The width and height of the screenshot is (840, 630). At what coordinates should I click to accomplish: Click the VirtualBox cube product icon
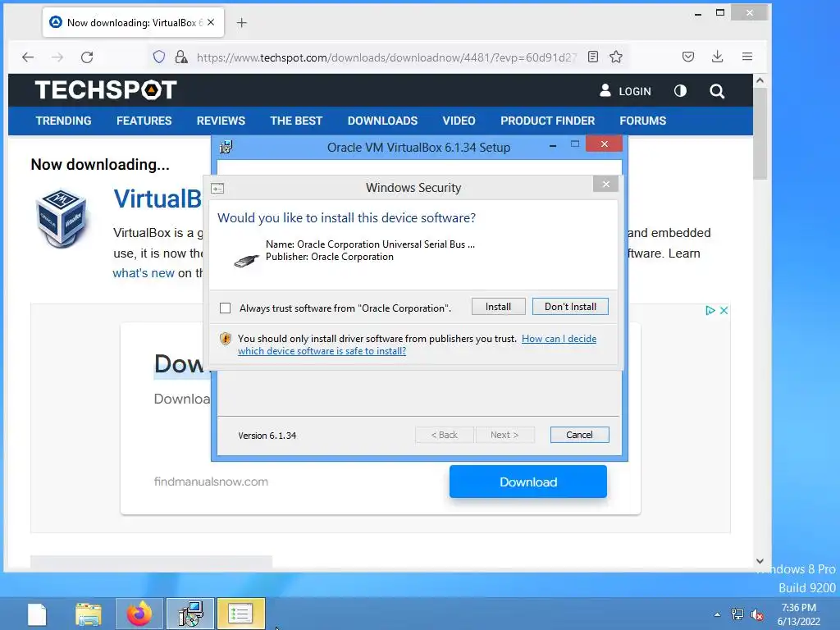click(x=61, y=218)
